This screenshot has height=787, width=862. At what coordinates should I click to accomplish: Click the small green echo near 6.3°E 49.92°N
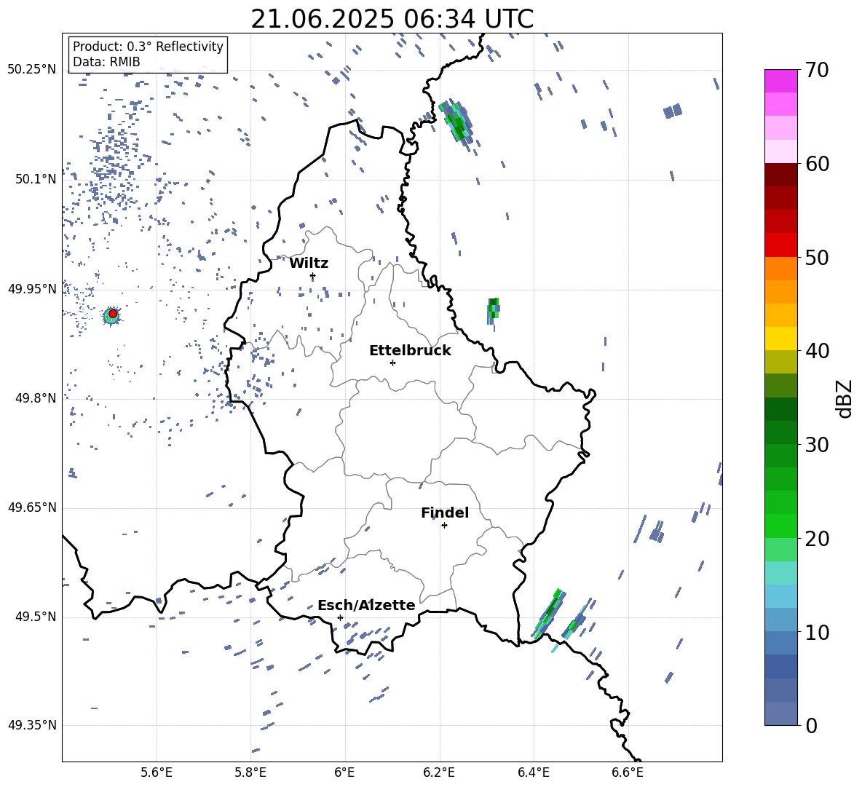pos(493,311)
